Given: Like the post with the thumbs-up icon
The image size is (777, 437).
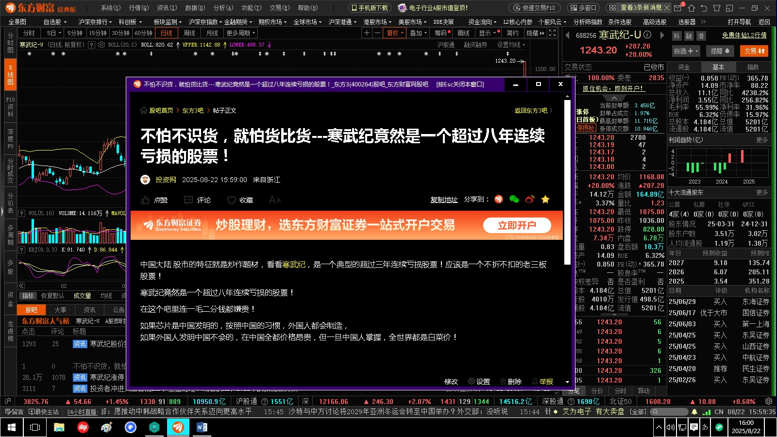Looking at the screenshot, I should [145, 200].
